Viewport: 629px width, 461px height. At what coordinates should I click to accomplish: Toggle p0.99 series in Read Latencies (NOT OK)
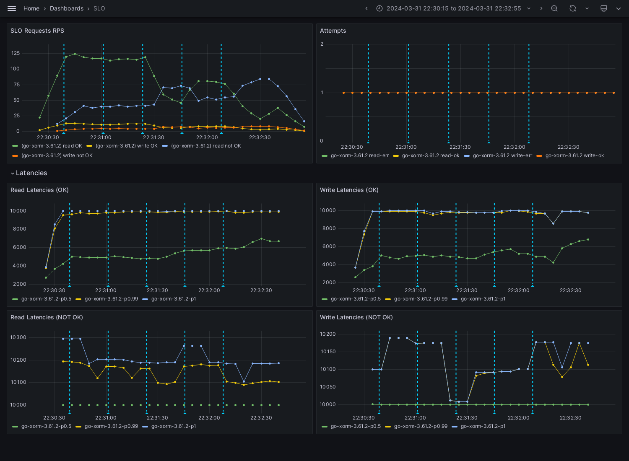click(111, 426)
